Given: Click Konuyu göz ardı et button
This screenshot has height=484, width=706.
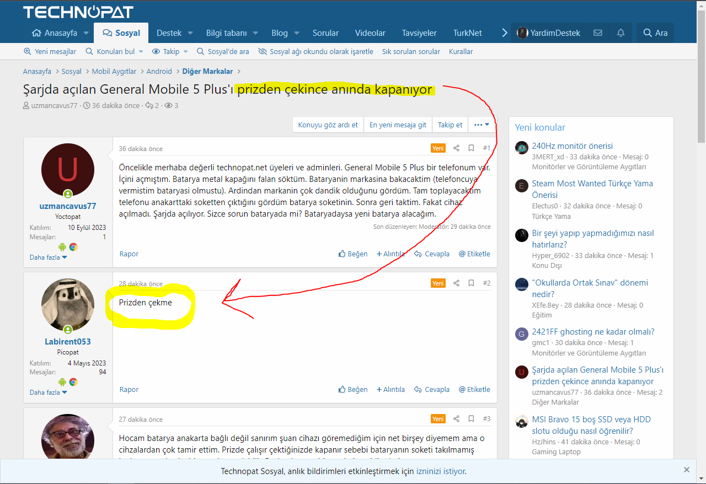Looking at the screenshot, I should pyautogui.click(x=328, y=125).
